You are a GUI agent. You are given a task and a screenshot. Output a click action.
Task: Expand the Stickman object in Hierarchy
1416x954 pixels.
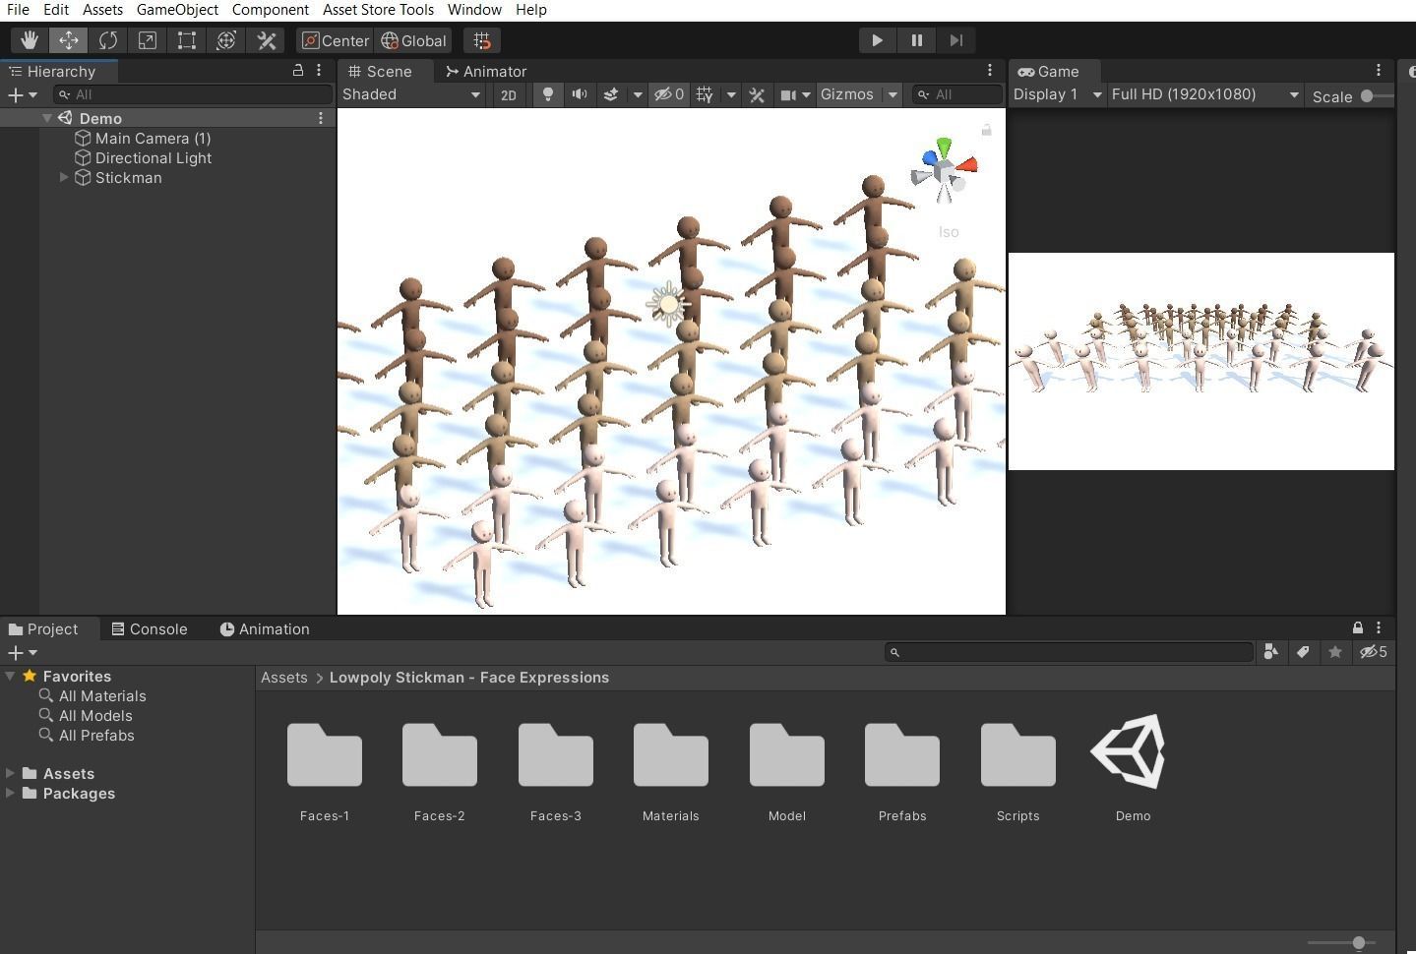(x=64, y=178)
